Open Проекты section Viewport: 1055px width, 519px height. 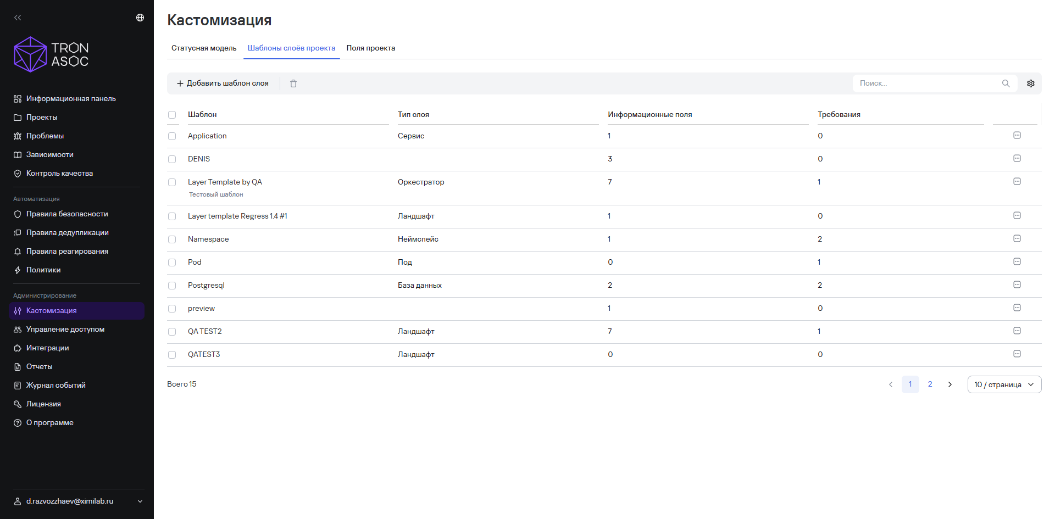click(76, 118)
